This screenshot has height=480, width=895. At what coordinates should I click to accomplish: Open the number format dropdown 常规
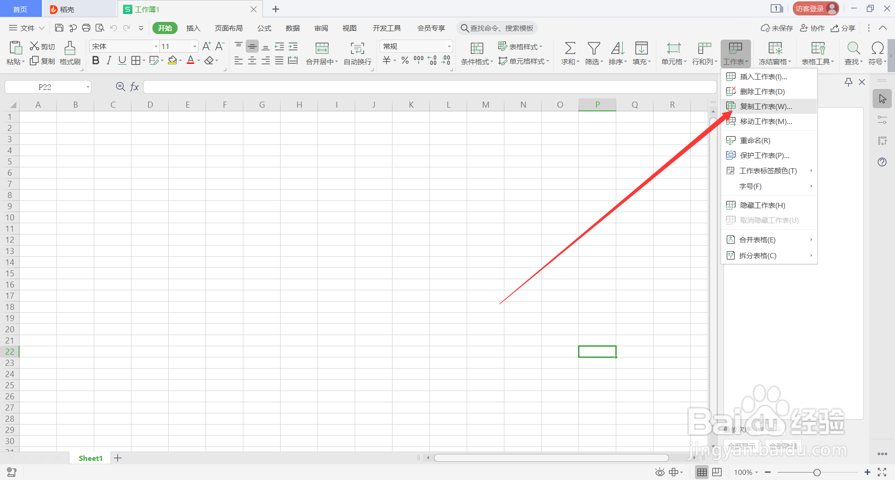pos(449,46)
